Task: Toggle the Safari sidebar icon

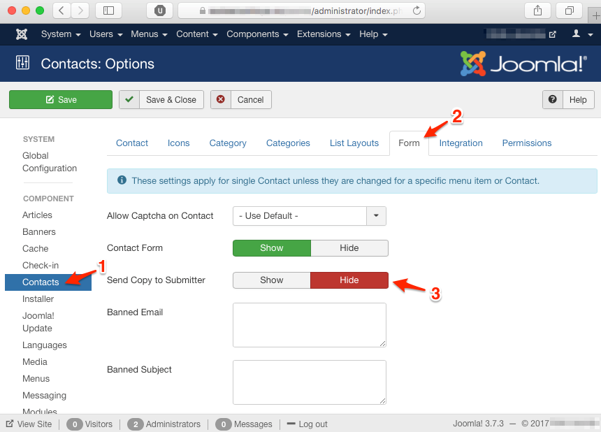Action: [108, 10]
